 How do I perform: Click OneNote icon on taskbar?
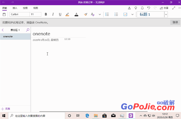click(131, 116)
